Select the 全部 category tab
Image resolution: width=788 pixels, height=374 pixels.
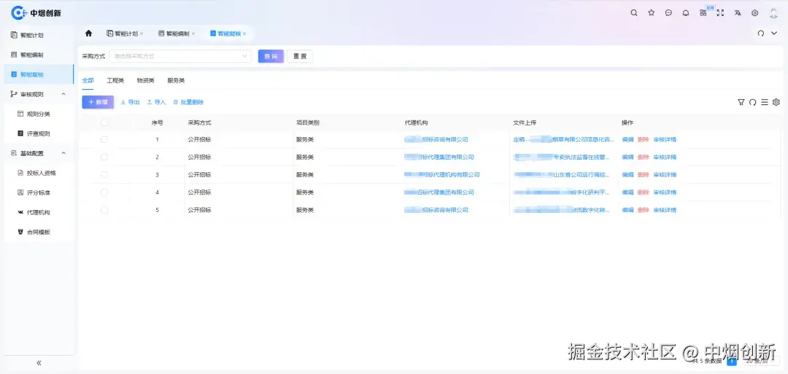[88, 80]
